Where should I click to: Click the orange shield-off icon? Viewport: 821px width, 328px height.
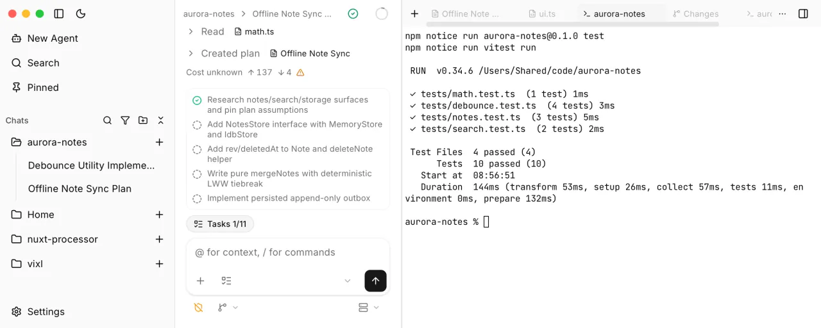[198, 307]
